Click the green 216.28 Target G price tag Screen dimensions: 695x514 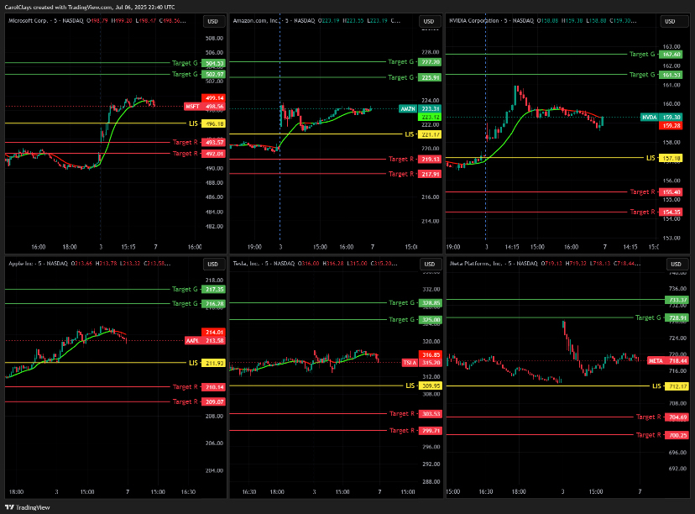pyautogui.click(x=213, y=304)
